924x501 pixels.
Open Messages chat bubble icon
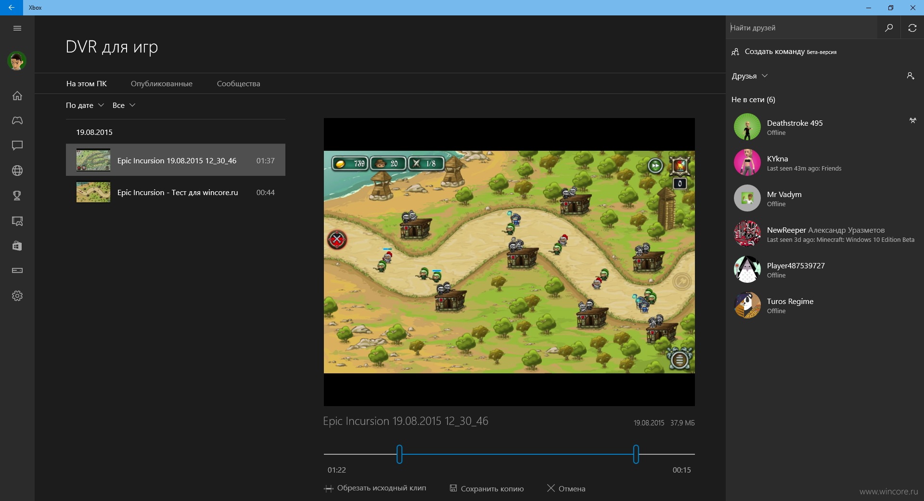point(17,145)
